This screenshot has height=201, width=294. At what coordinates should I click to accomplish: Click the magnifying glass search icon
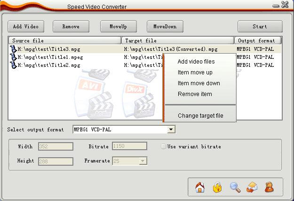(x=235, y=187)
